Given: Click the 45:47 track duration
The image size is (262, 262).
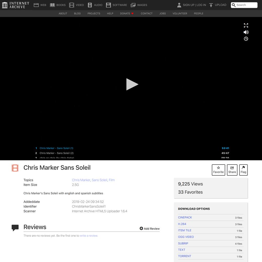Looking at the screenshot, I should point(225,153).
